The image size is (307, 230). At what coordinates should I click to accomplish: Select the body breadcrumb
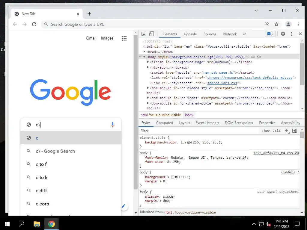(189, 115)
